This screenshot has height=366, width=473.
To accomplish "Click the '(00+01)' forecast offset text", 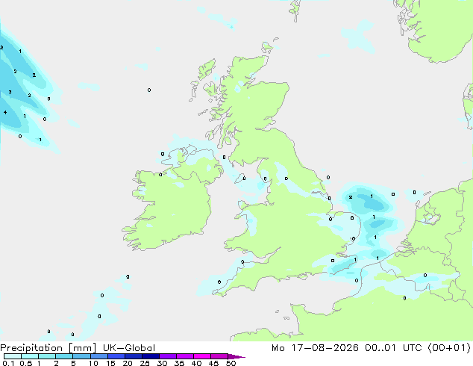I will click(x=449, y=348).
